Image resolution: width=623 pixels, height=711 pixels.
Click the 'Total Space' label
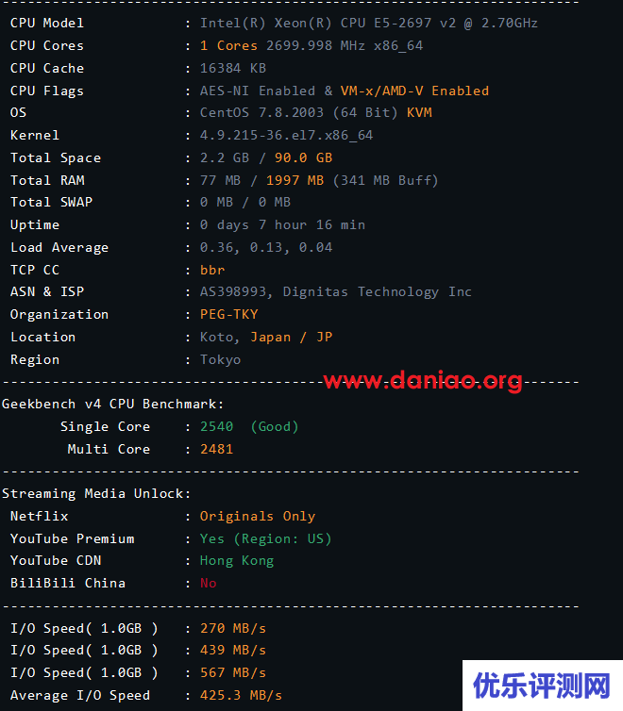56,157
